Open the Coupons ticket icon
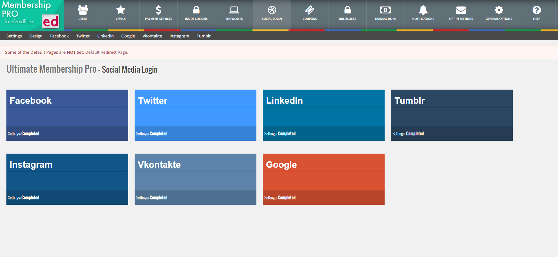The width and height of the screenshot is (558, 257). click(x=310, y=10)
